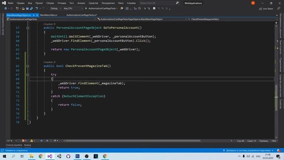Image resolution: width=284 pixels, height=160 pixels.
Task: Click the split editor icon above scrollbar
Action: 276,23
